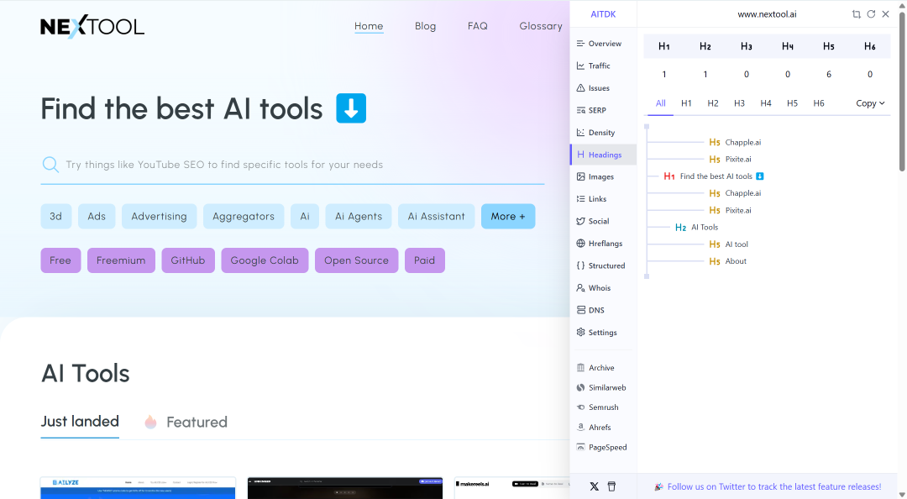907x499 pixels.
Task: Open the PageSpeed lookup
Action: pos(603,447)
